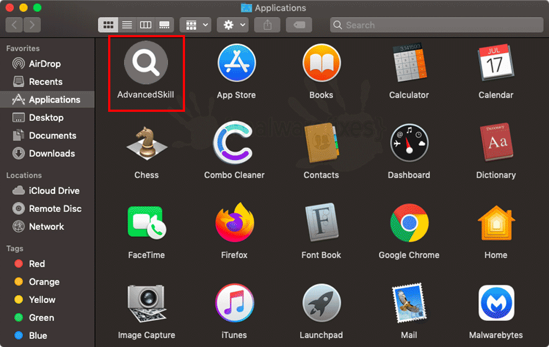549x347 pixels.
Task: Switch to gallery view
Action: coord(164,25)
